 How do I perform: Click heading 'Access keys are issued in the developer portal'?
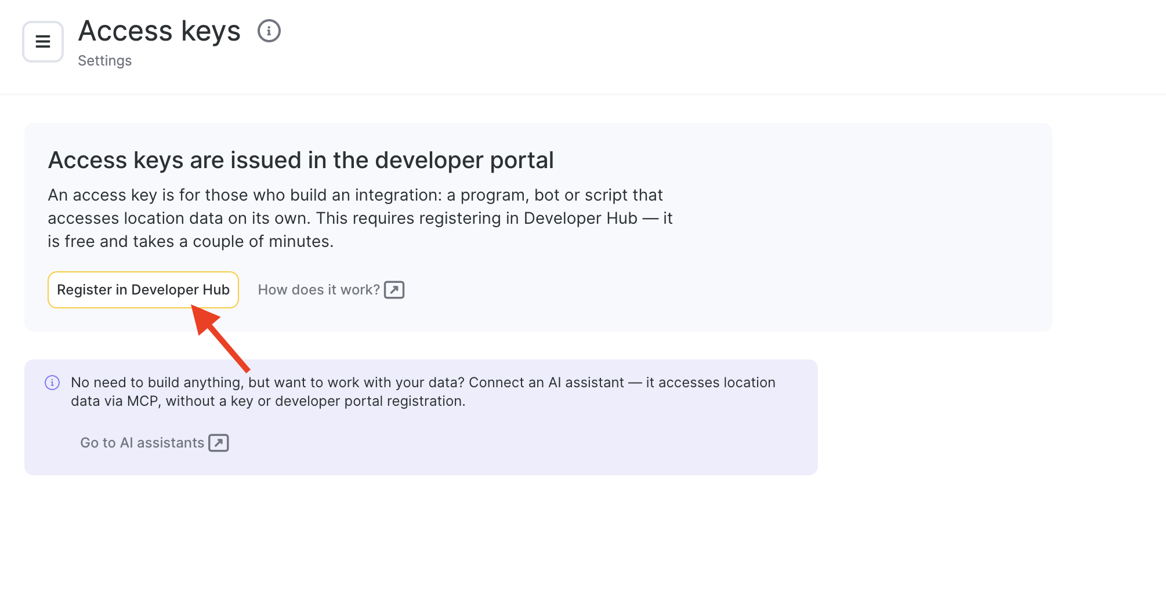click(x=301, y=160)
